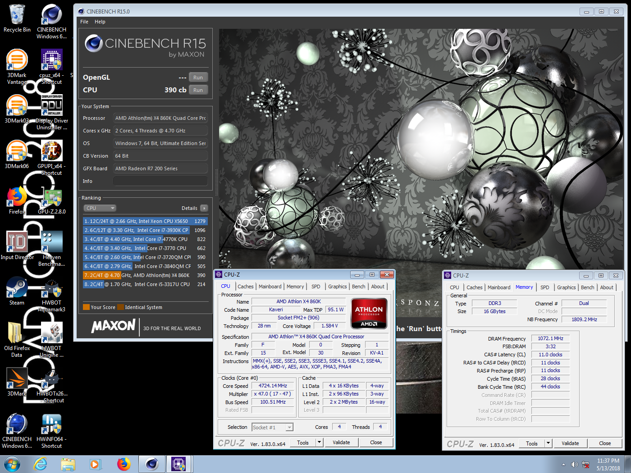Launch 3DMark03 desktop icon
This screenshot has height=473, width=631.
pos(17,109)
